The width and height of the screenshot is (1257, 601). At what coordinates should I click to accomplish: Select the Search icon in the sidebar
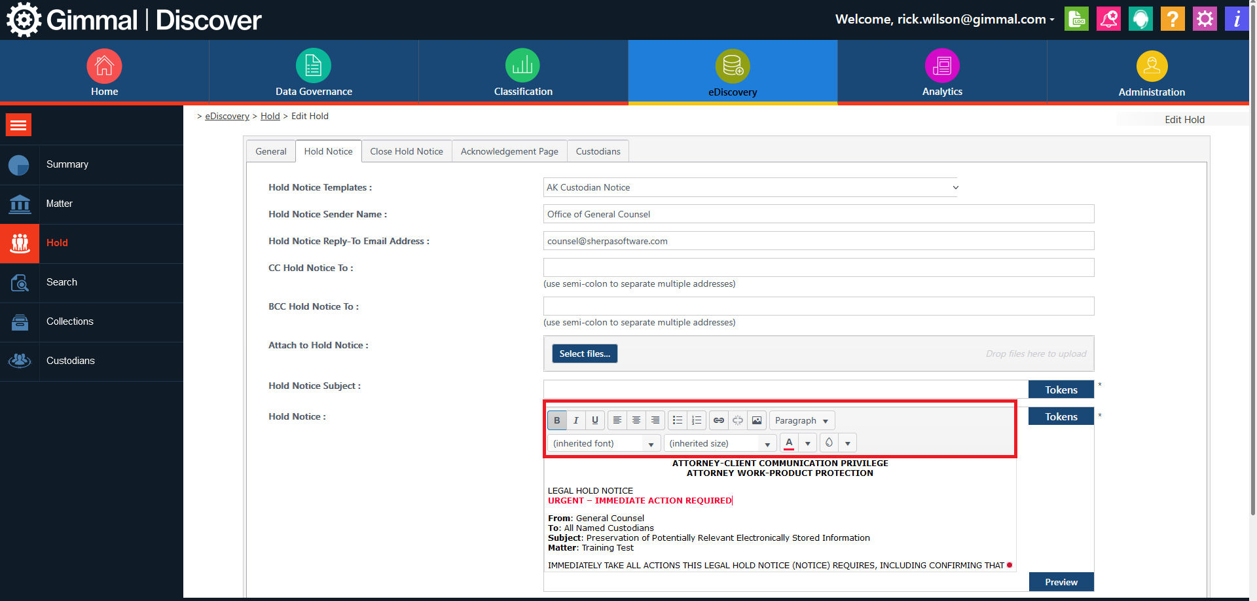click(x=20, y=283)
